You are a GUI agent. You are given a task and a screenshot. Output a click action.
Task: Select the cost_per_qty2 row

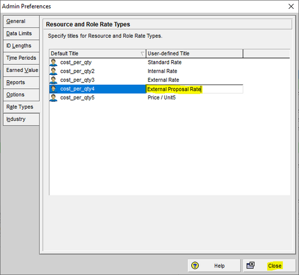[146, 71]
